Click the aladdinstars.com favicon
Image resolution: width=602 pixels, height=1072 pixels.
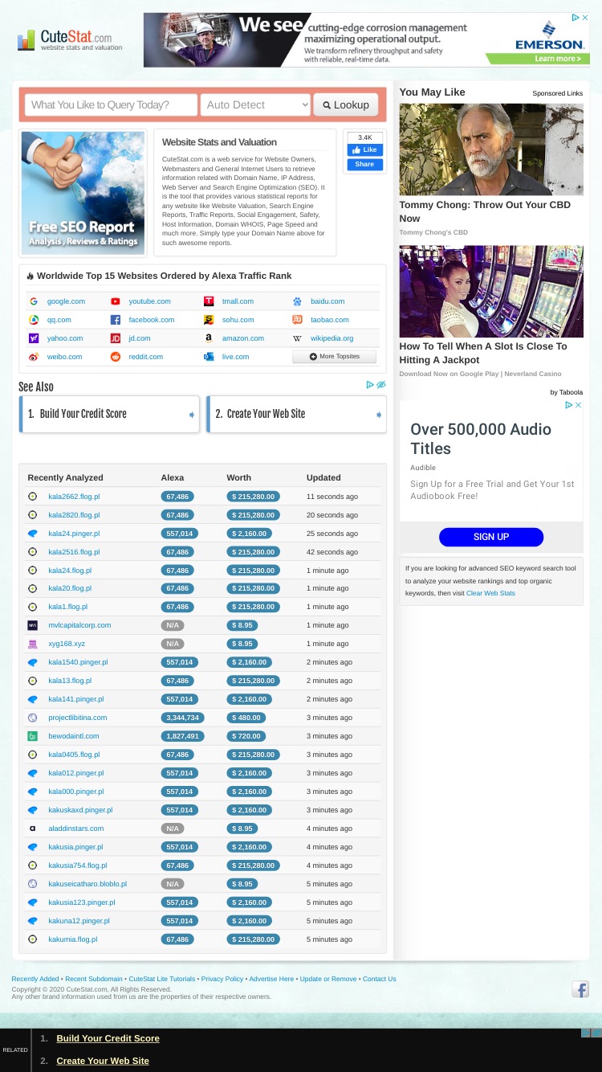point(32,829)
